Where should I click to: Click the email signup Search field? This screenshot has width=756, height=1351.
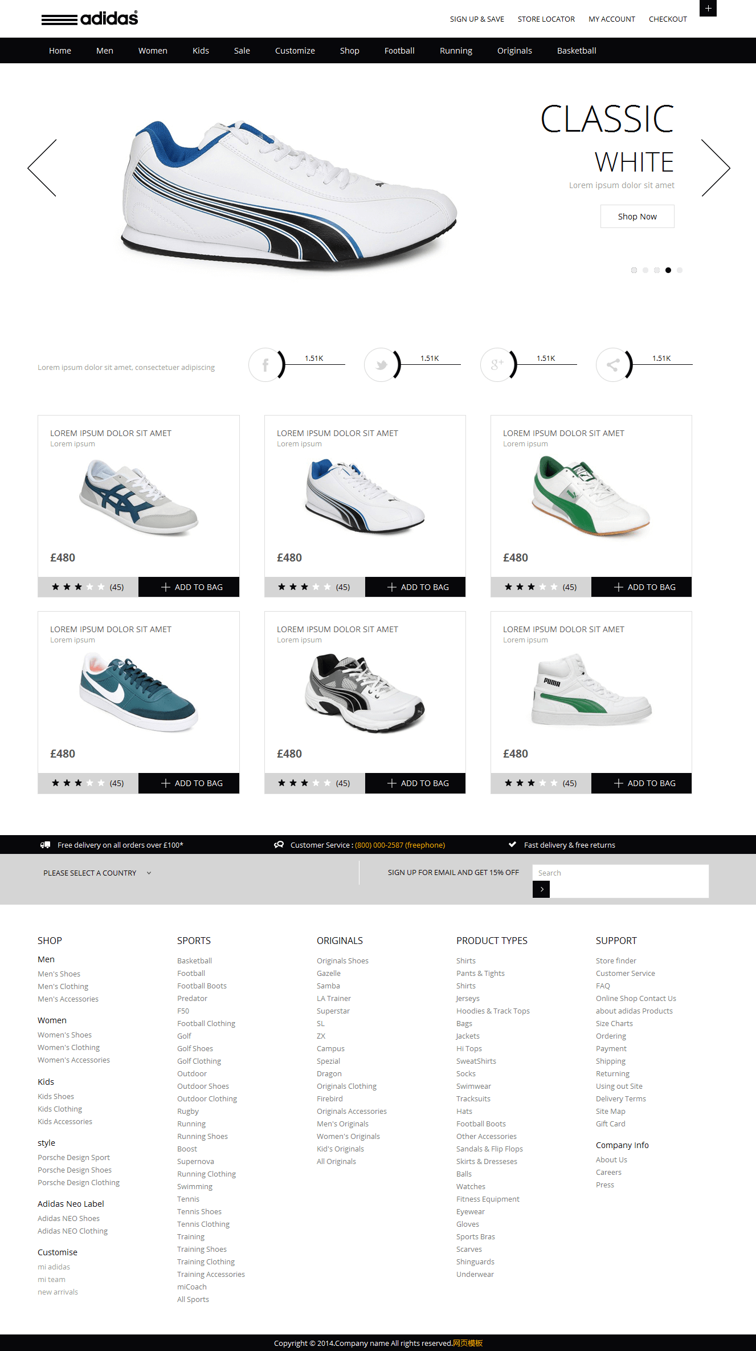click(x=620, y=873)
